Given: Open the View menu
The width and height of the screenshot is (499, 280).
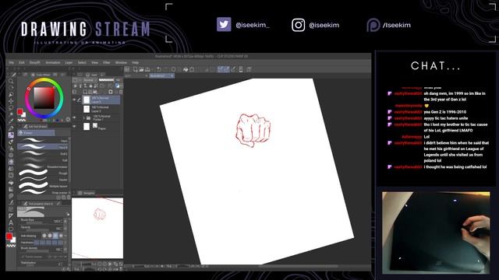Looking at the screenshot, I should click(x=95, y=62).
